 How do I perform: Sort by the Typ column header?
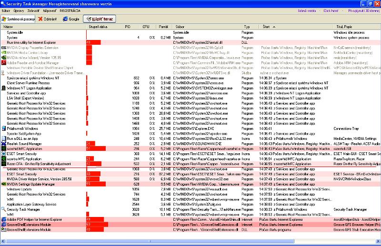250,27
